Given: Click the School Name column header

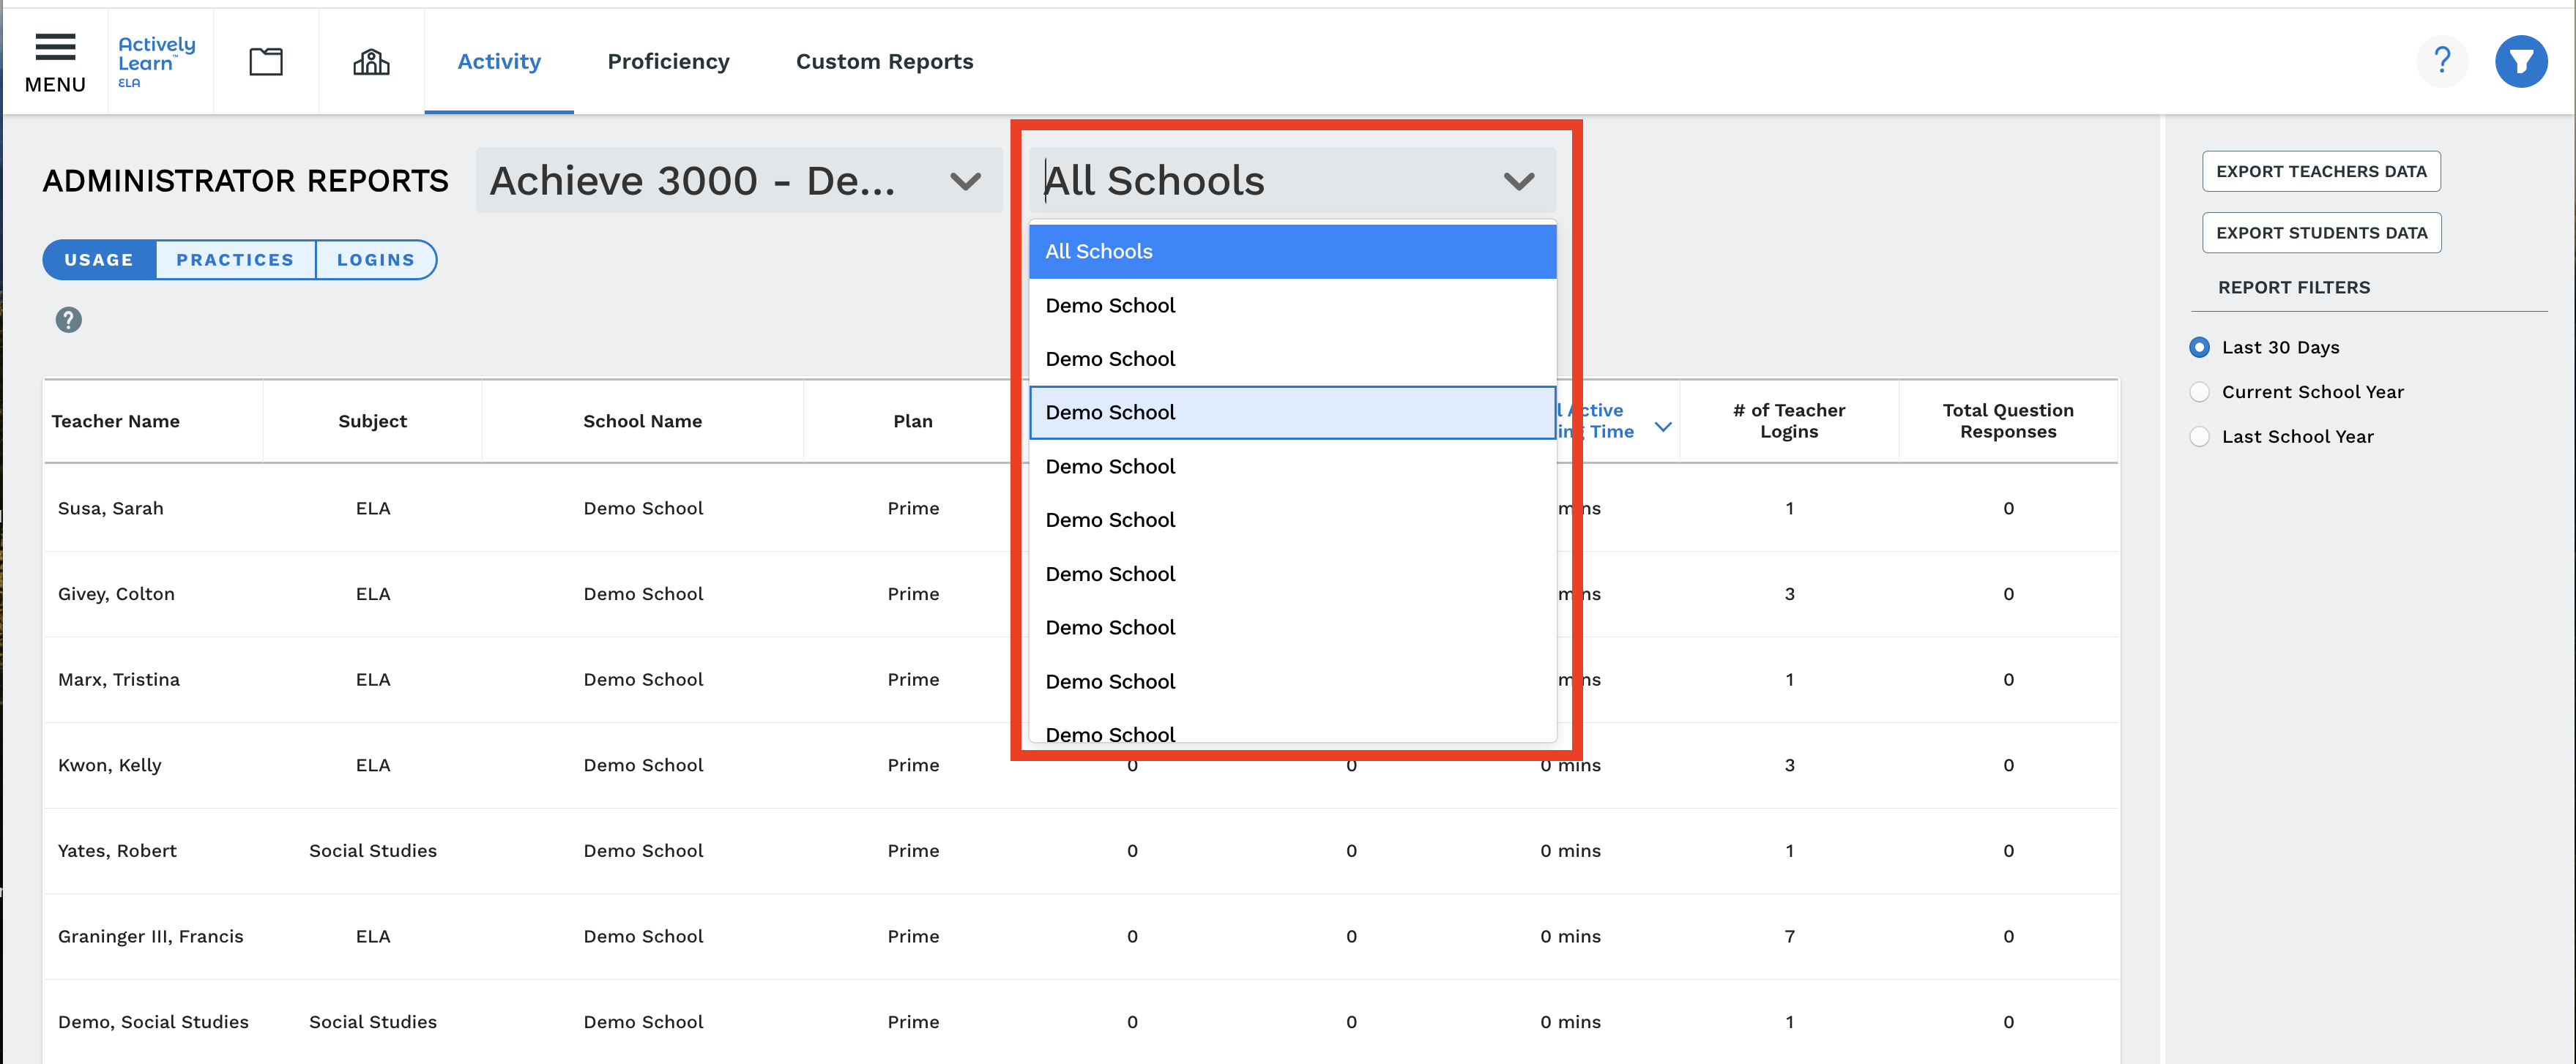Looking at the screenshot, I should [x=642, y=422].
